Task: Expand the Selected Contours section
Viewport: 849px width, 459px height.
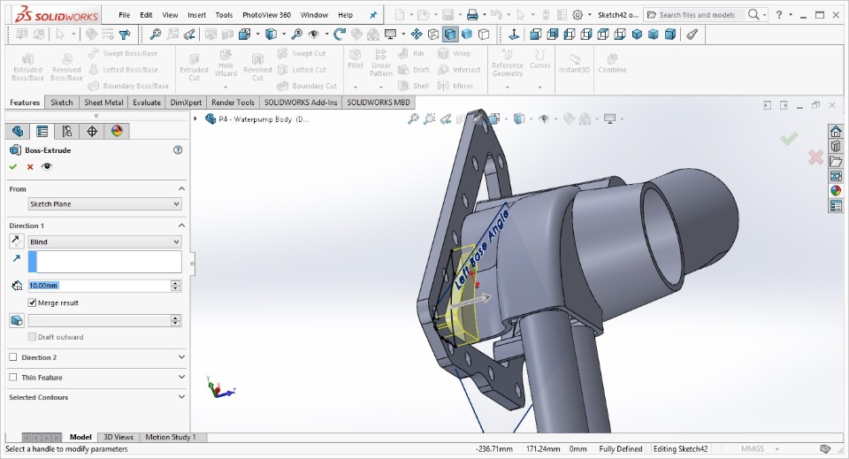Action: tap(181, 397)
